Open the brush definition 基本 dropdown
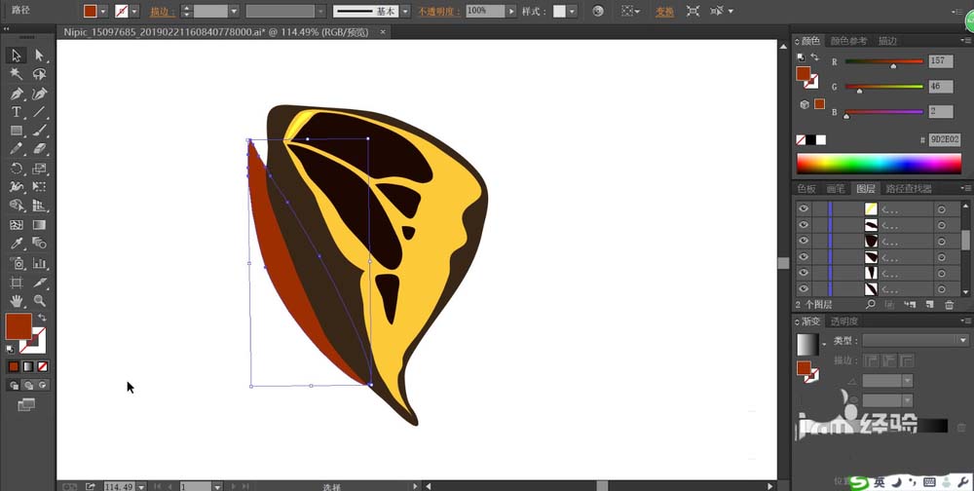The image size is (974, 491). [405, 11]
